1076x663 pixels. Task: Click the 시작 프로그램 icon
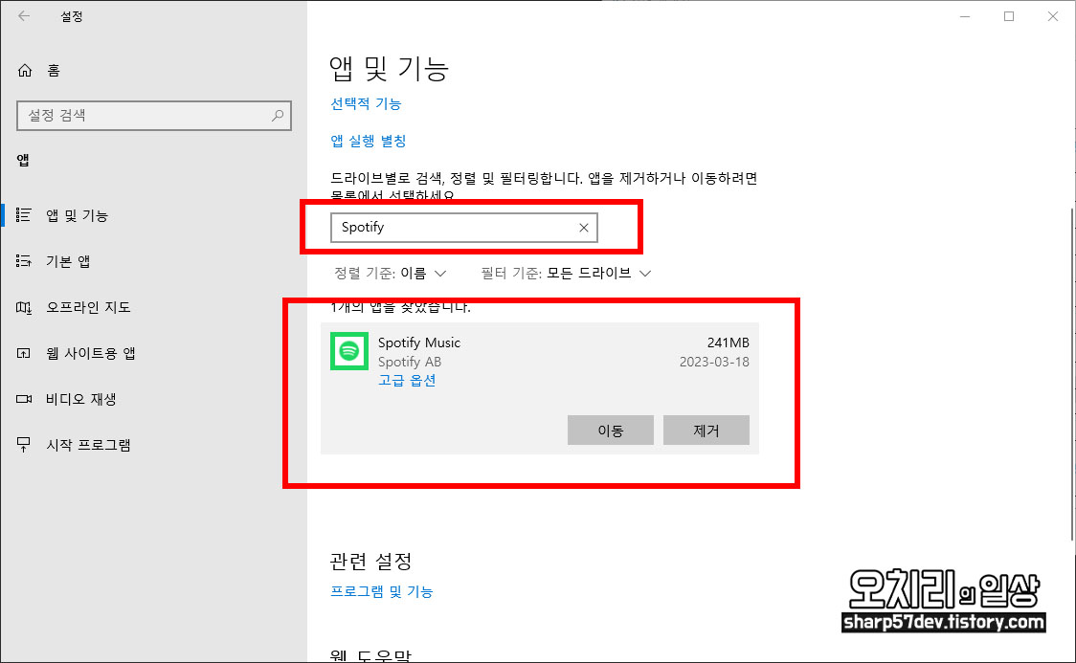tap(23, 445)
